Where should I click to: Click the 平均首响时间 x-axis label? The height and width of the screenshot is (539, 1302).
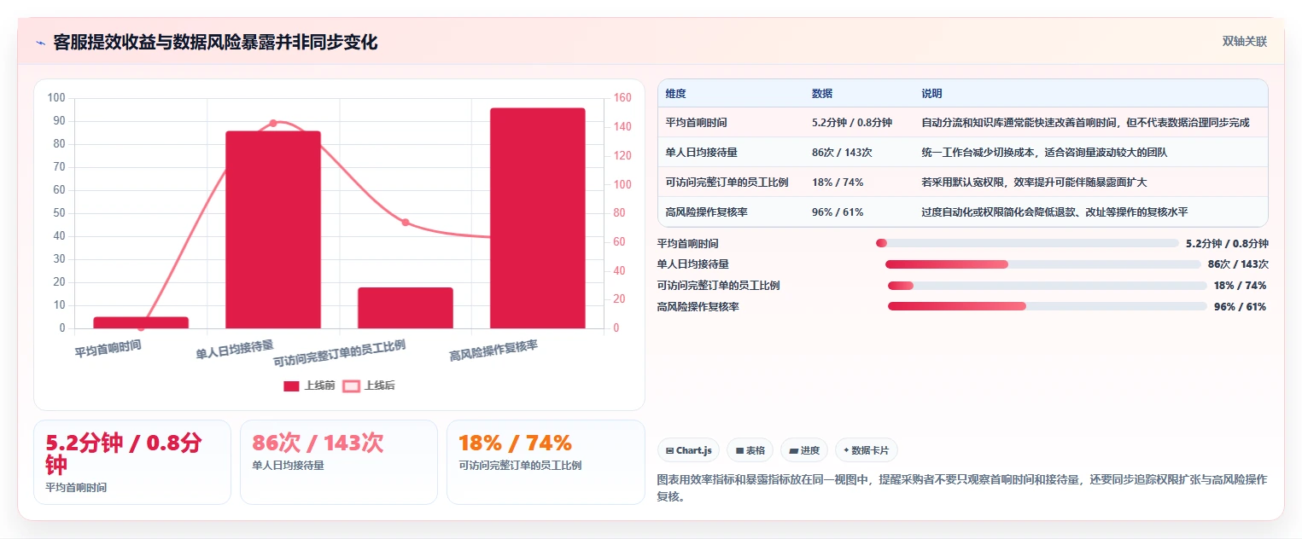click(108, 348)
